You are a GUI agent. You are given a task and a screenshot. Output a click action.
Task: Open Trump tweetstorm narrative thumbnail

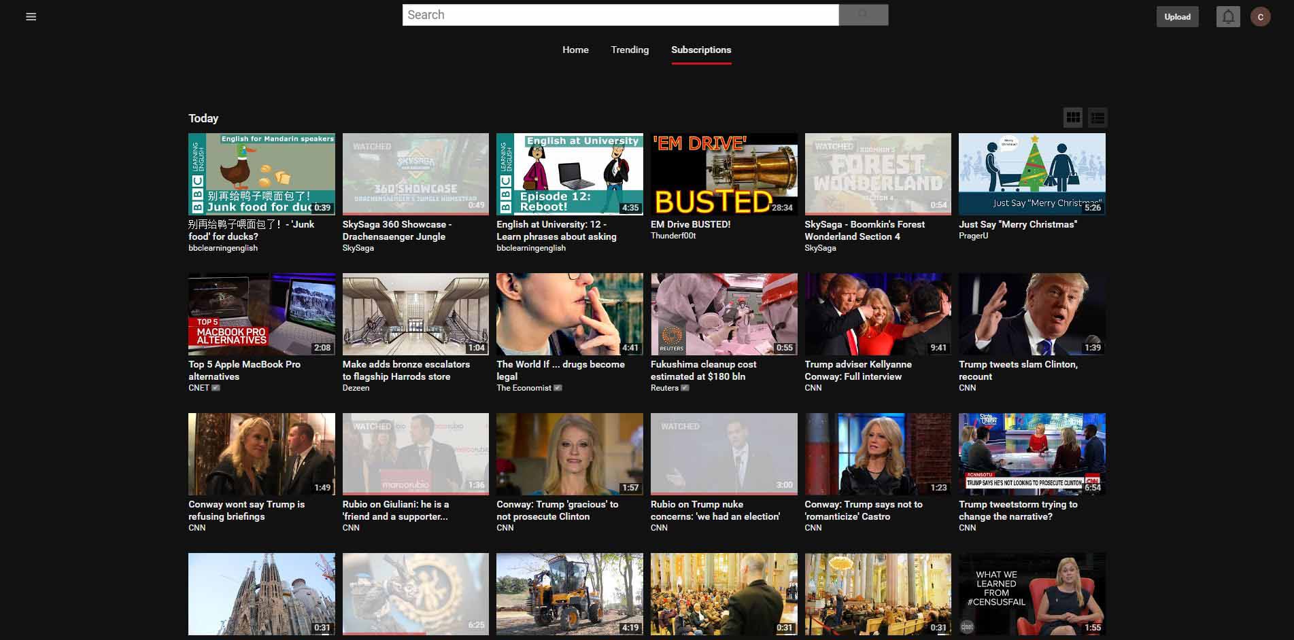(x=1032, y=454)
